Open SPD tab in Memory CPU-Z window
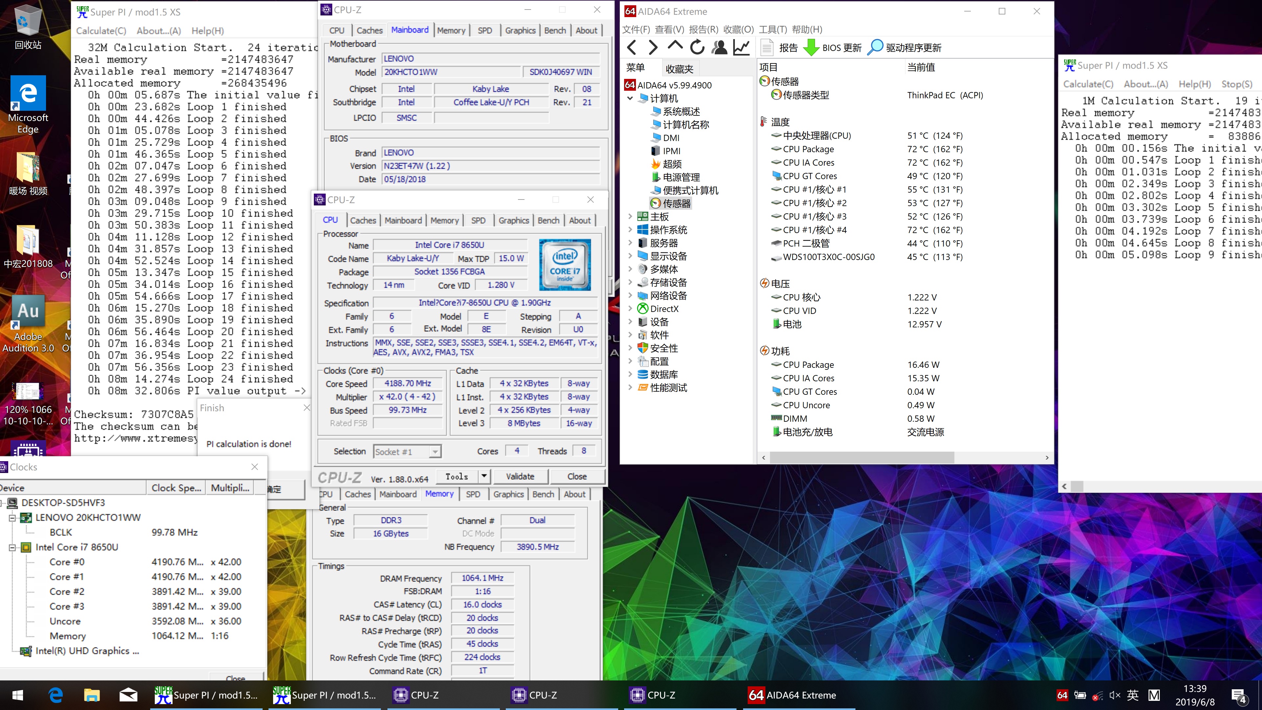 [x=473, y=494]
